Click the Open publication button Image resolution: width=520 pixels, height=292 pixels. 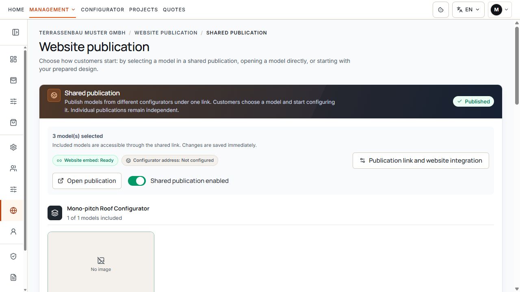point(87,181)
